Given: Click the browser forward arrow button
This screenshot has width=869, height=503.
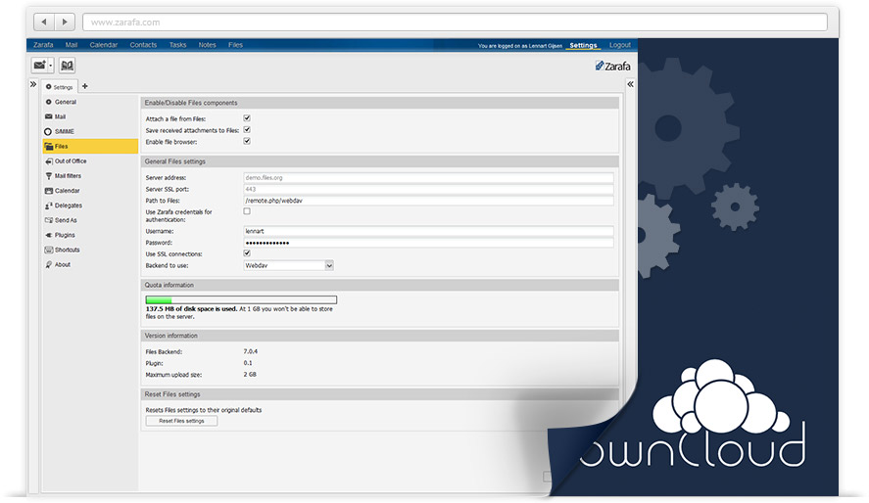Looking at the screenshot, I should (65, 23).
